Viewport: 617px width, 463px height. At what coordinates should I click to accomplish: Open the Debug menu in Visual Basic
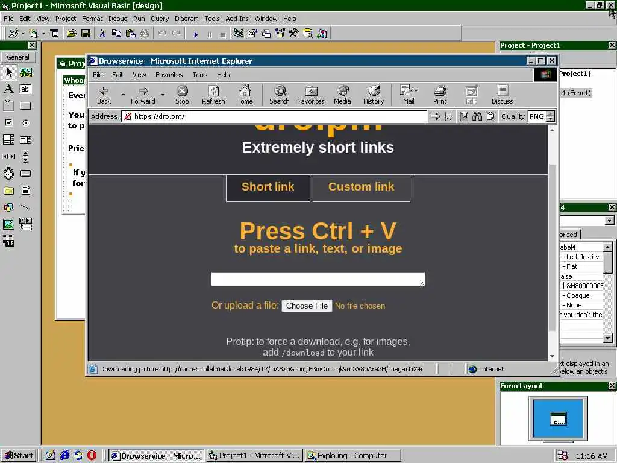(x=117, y=19)
